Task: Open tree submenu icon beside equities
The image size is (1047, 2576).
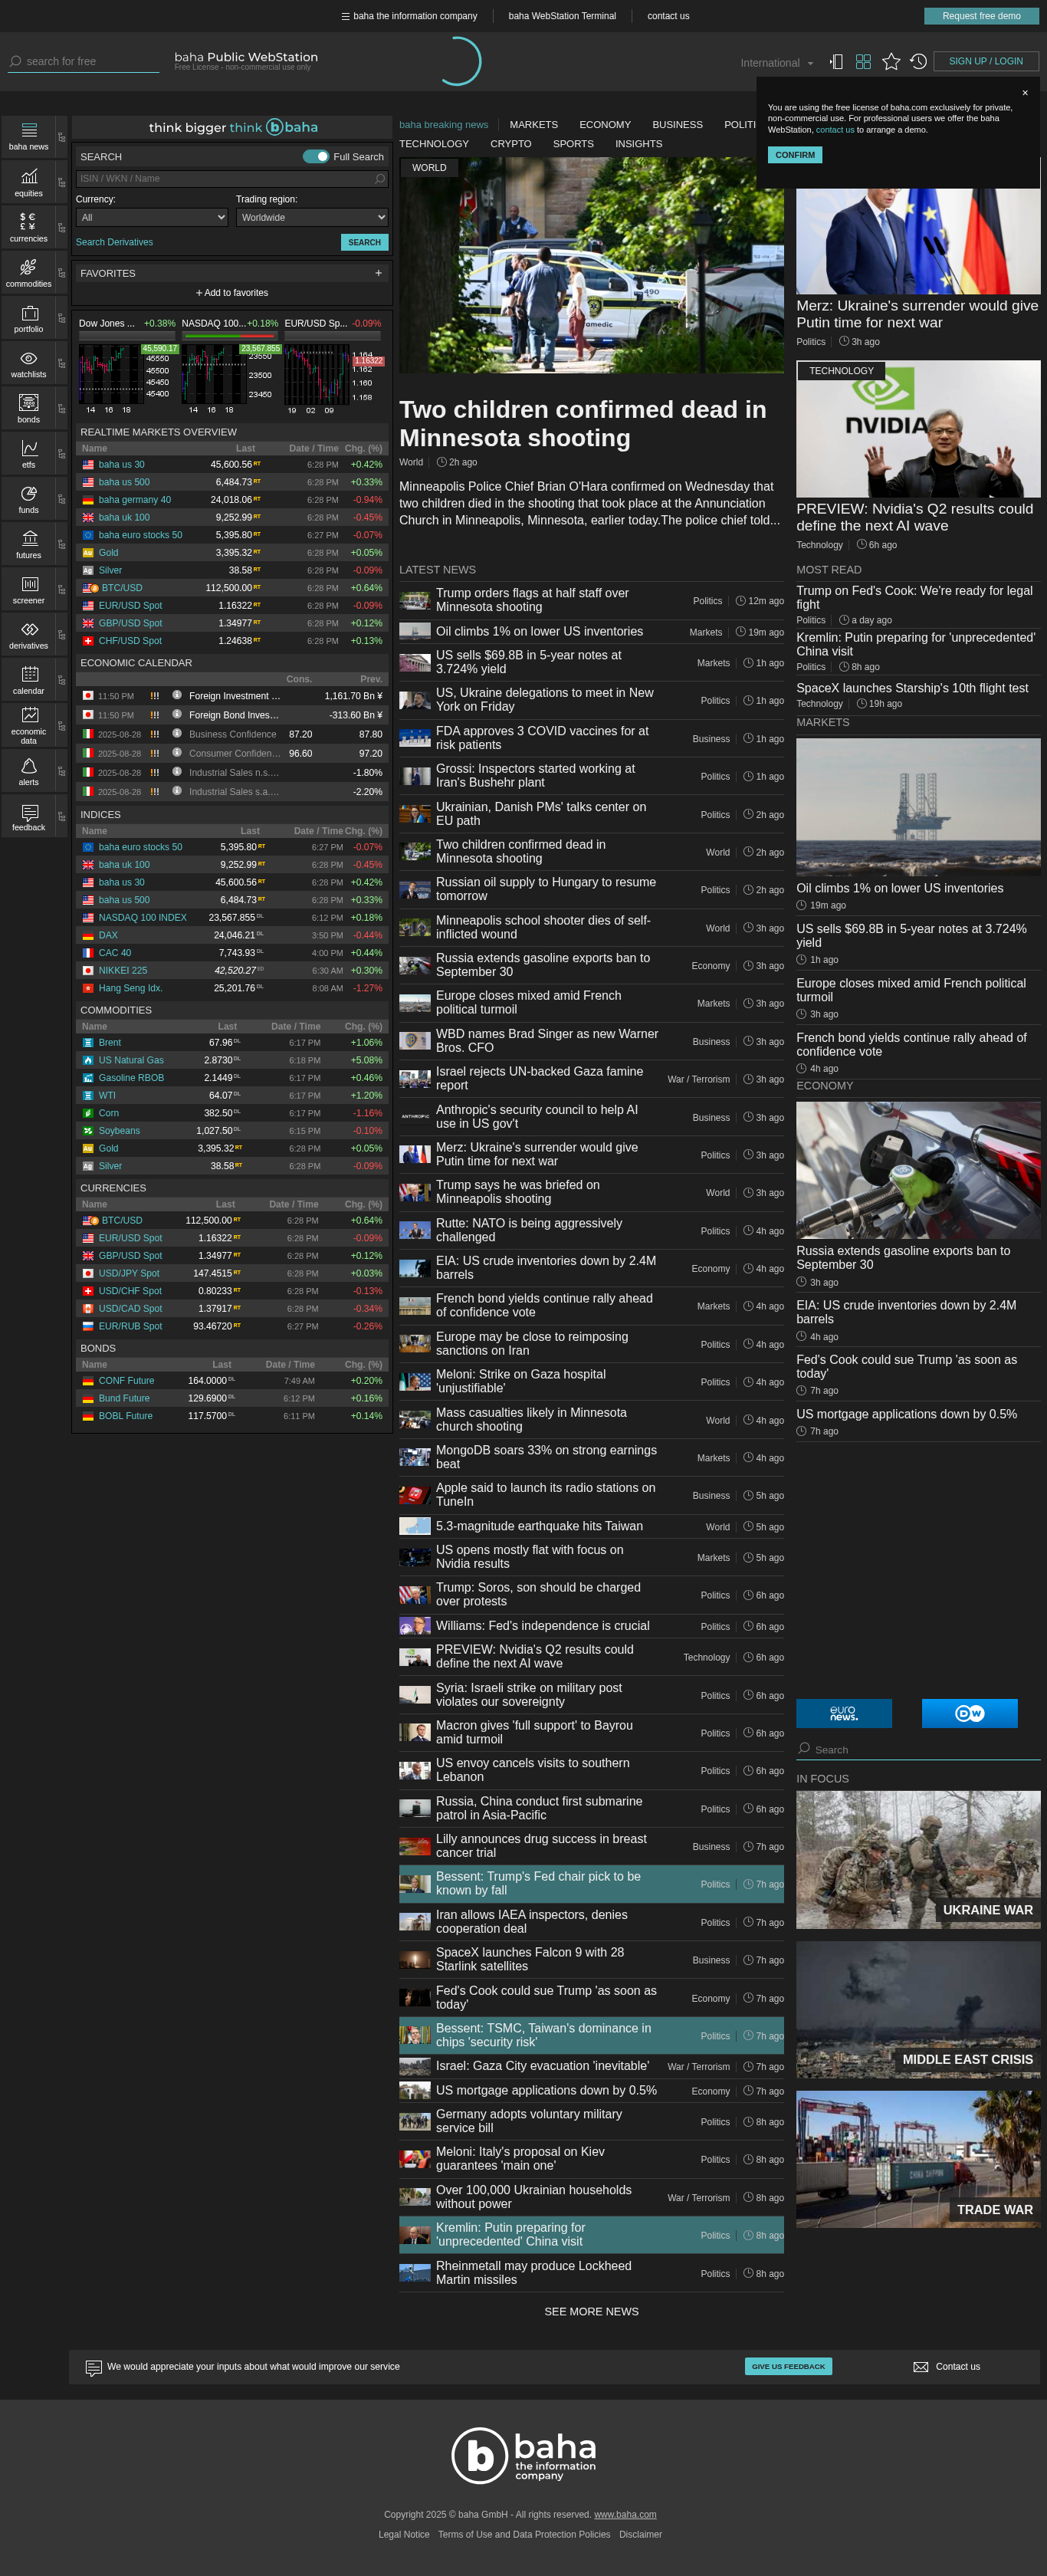Action: pos(61,182)
